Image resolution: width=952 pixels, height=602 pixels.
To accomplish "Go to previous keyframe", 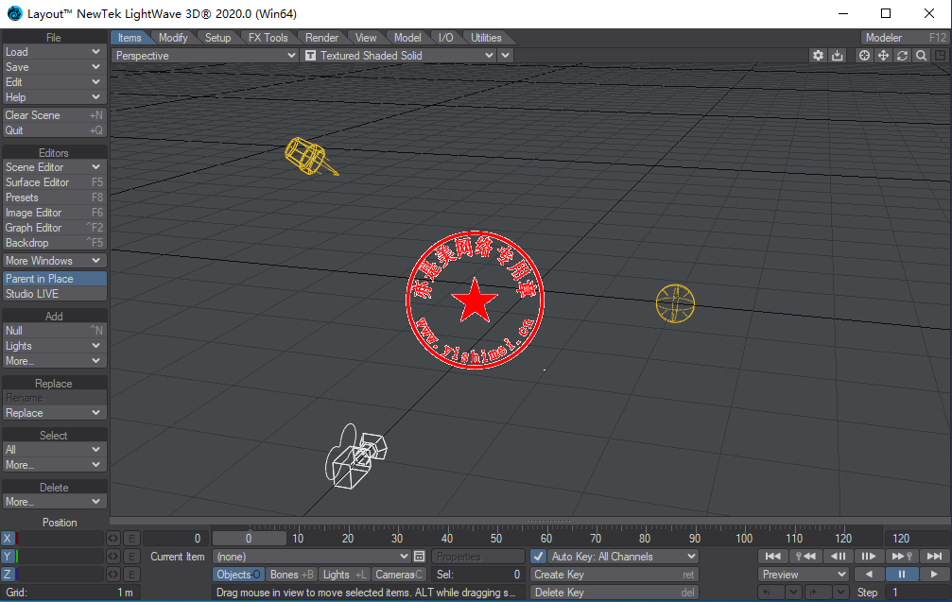I will [x=805, y=556].
